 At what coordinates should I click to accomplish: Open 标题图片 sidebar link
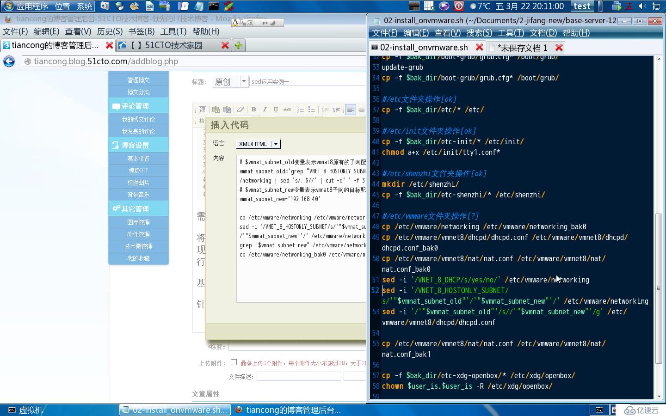point(138,183)
